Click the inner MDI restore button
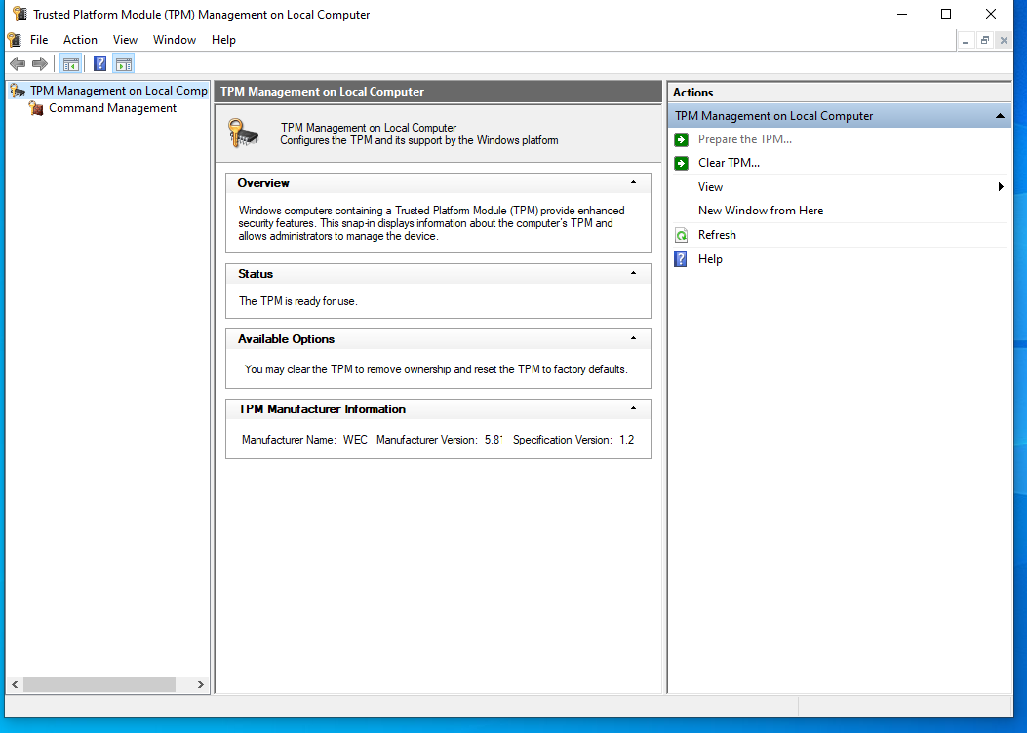Viewport: 1027px width, 733px height. point(984,41)
